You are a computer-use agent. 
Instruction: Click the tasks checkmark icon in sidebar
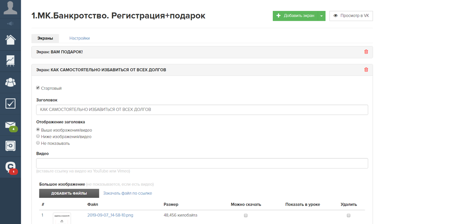pyautogui.click(x=10, y=103)
